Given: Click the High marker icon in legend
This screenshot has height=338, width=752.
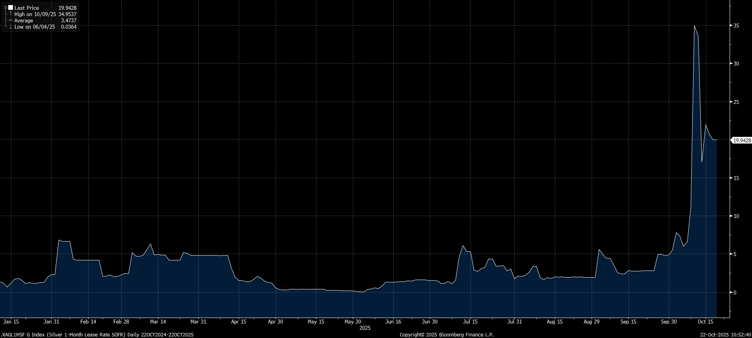Looking at the screenshot, I should coord(11,14).
